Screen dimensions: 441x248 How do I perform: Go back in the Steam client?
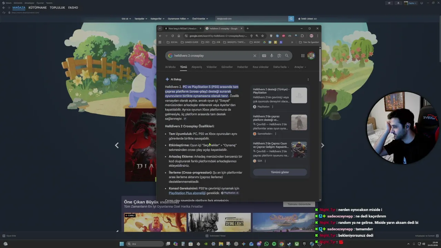tap(3, 8)
